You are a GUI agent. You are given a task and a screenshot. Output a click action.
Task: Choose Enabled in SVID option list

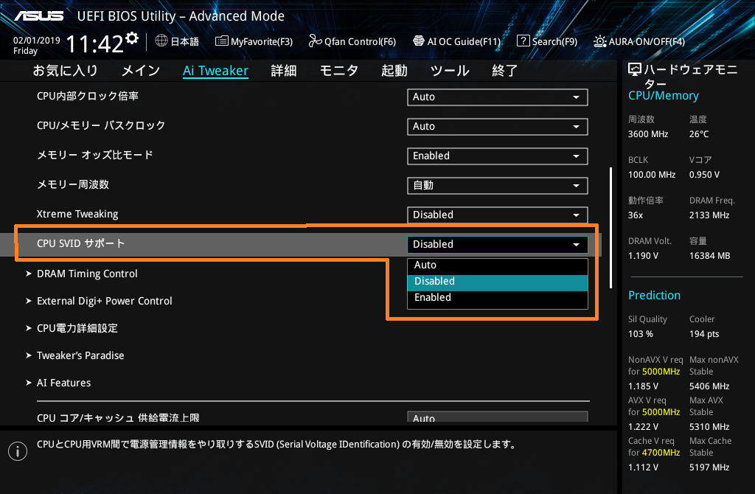coord(498,298)
